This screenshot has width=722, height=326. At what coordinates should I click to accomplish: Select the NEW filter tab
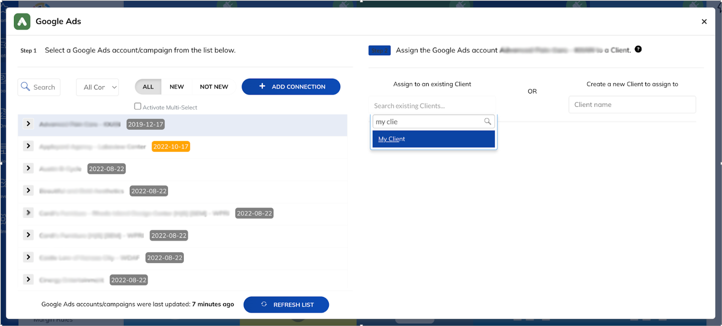click(x=177, y=87)
